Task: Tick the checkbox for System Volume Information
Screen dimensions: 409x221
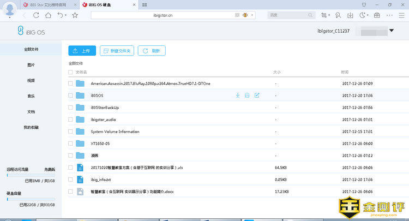Action: [x=70, y=132]
